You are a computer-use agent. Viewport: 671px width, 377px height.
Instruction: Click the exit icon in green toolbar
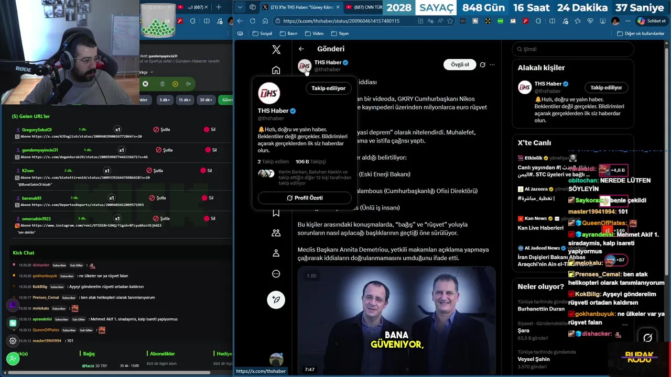tap(188, 84)
